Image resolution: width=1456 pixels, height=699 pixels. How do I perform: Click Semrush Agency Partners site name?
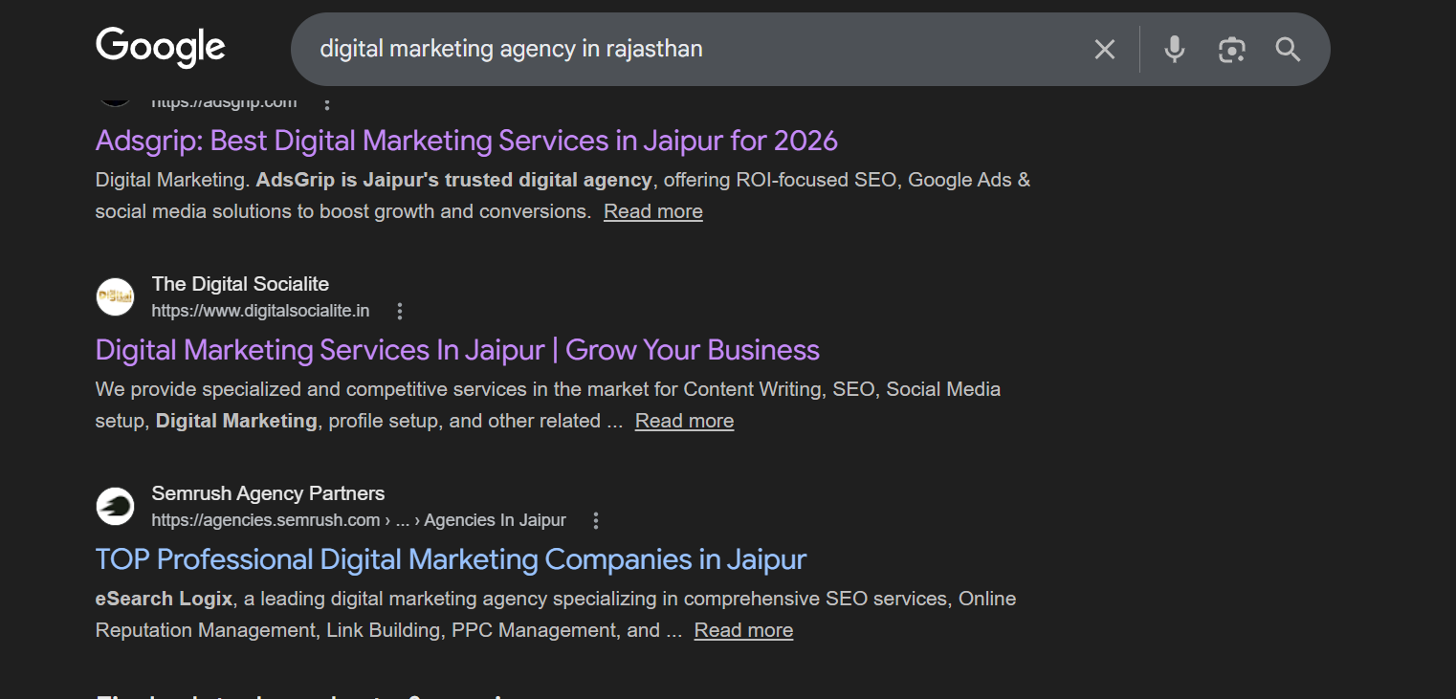268,493
